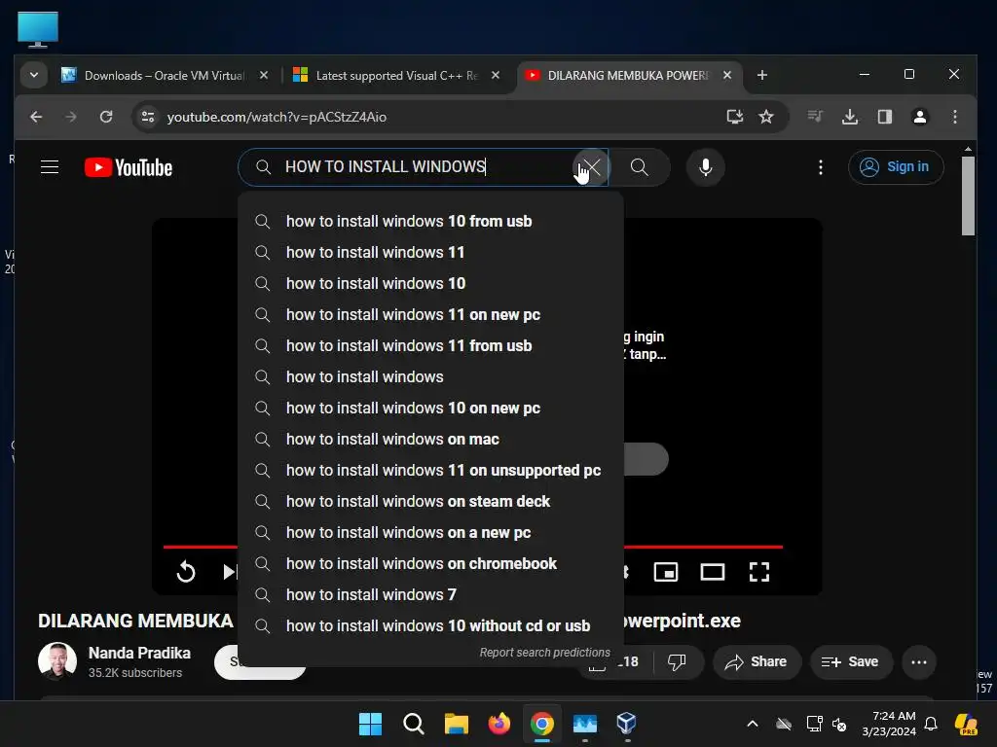Click Report search predictions link
The image size is (997, 747).
(x=544, y=653)
